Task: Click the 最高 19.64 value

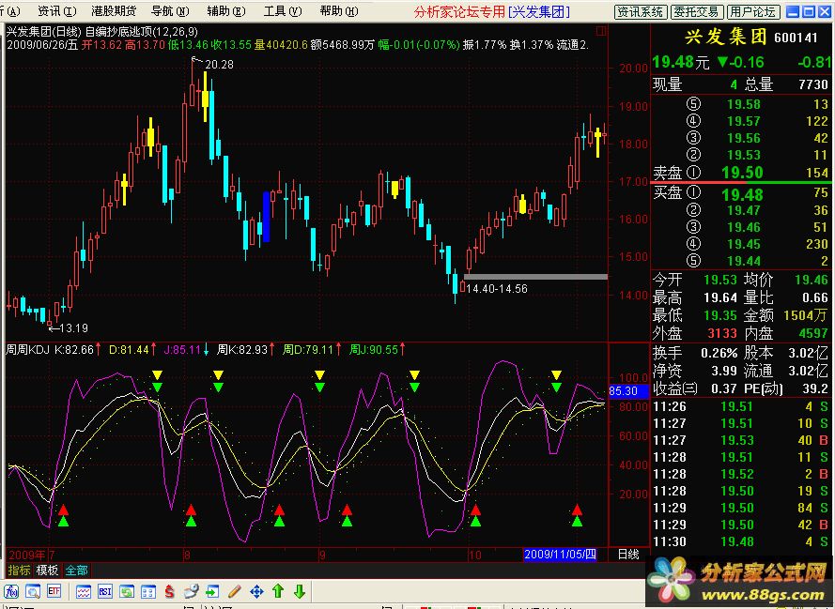Action: pos(720,297)
